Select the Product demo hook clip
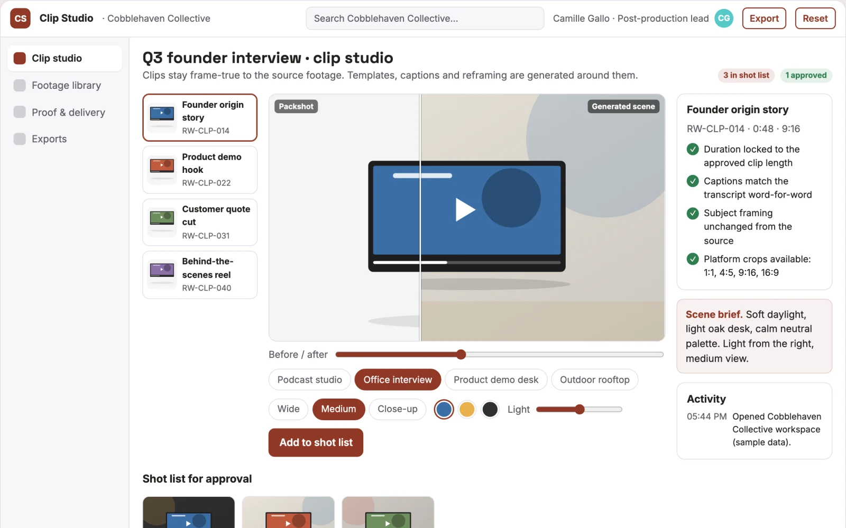The height and width of the screenshot is (528, 846). pos(200,170)
